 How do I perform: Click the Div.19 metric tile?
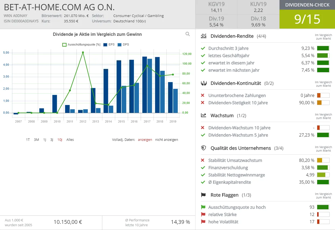216,22
